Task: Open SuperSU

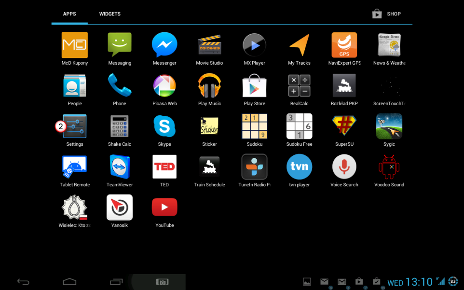Action: [344, 125]
